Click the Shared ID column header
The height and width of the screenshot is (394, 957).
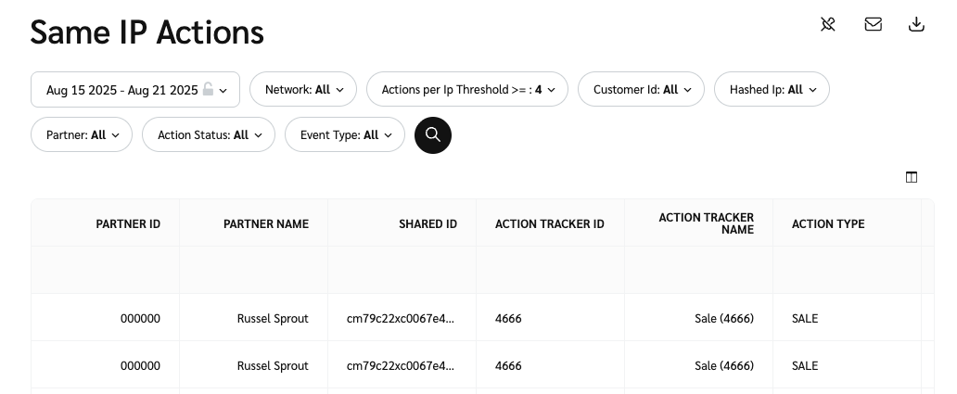pyautogui.click(x=427, y=223)
